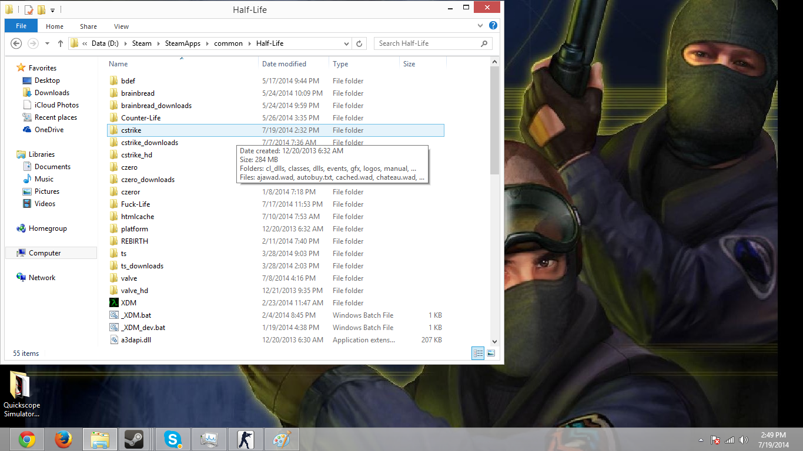Screen dimensions: 803x451
Task: Switch to the View ribbon tab
Action: tap(122, 26)
